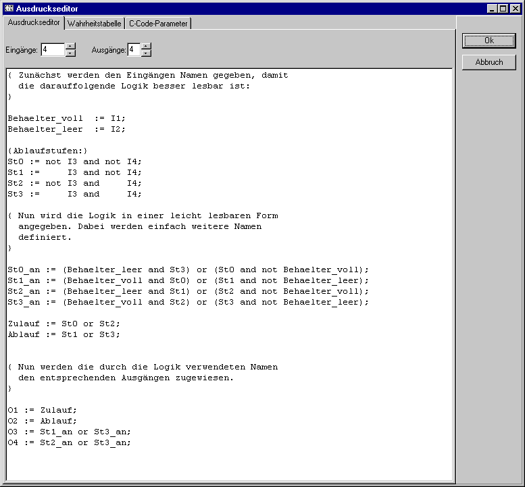Click the line 'St0 := not I3 and not I4;'
The width and height of the screenshot is (525, 487).
75,161
